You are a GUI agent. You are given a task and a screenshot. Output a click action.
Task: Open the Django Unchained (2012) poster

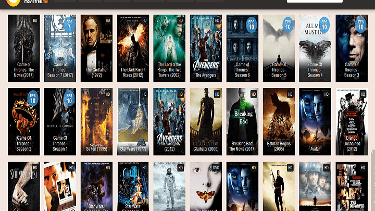352,122
